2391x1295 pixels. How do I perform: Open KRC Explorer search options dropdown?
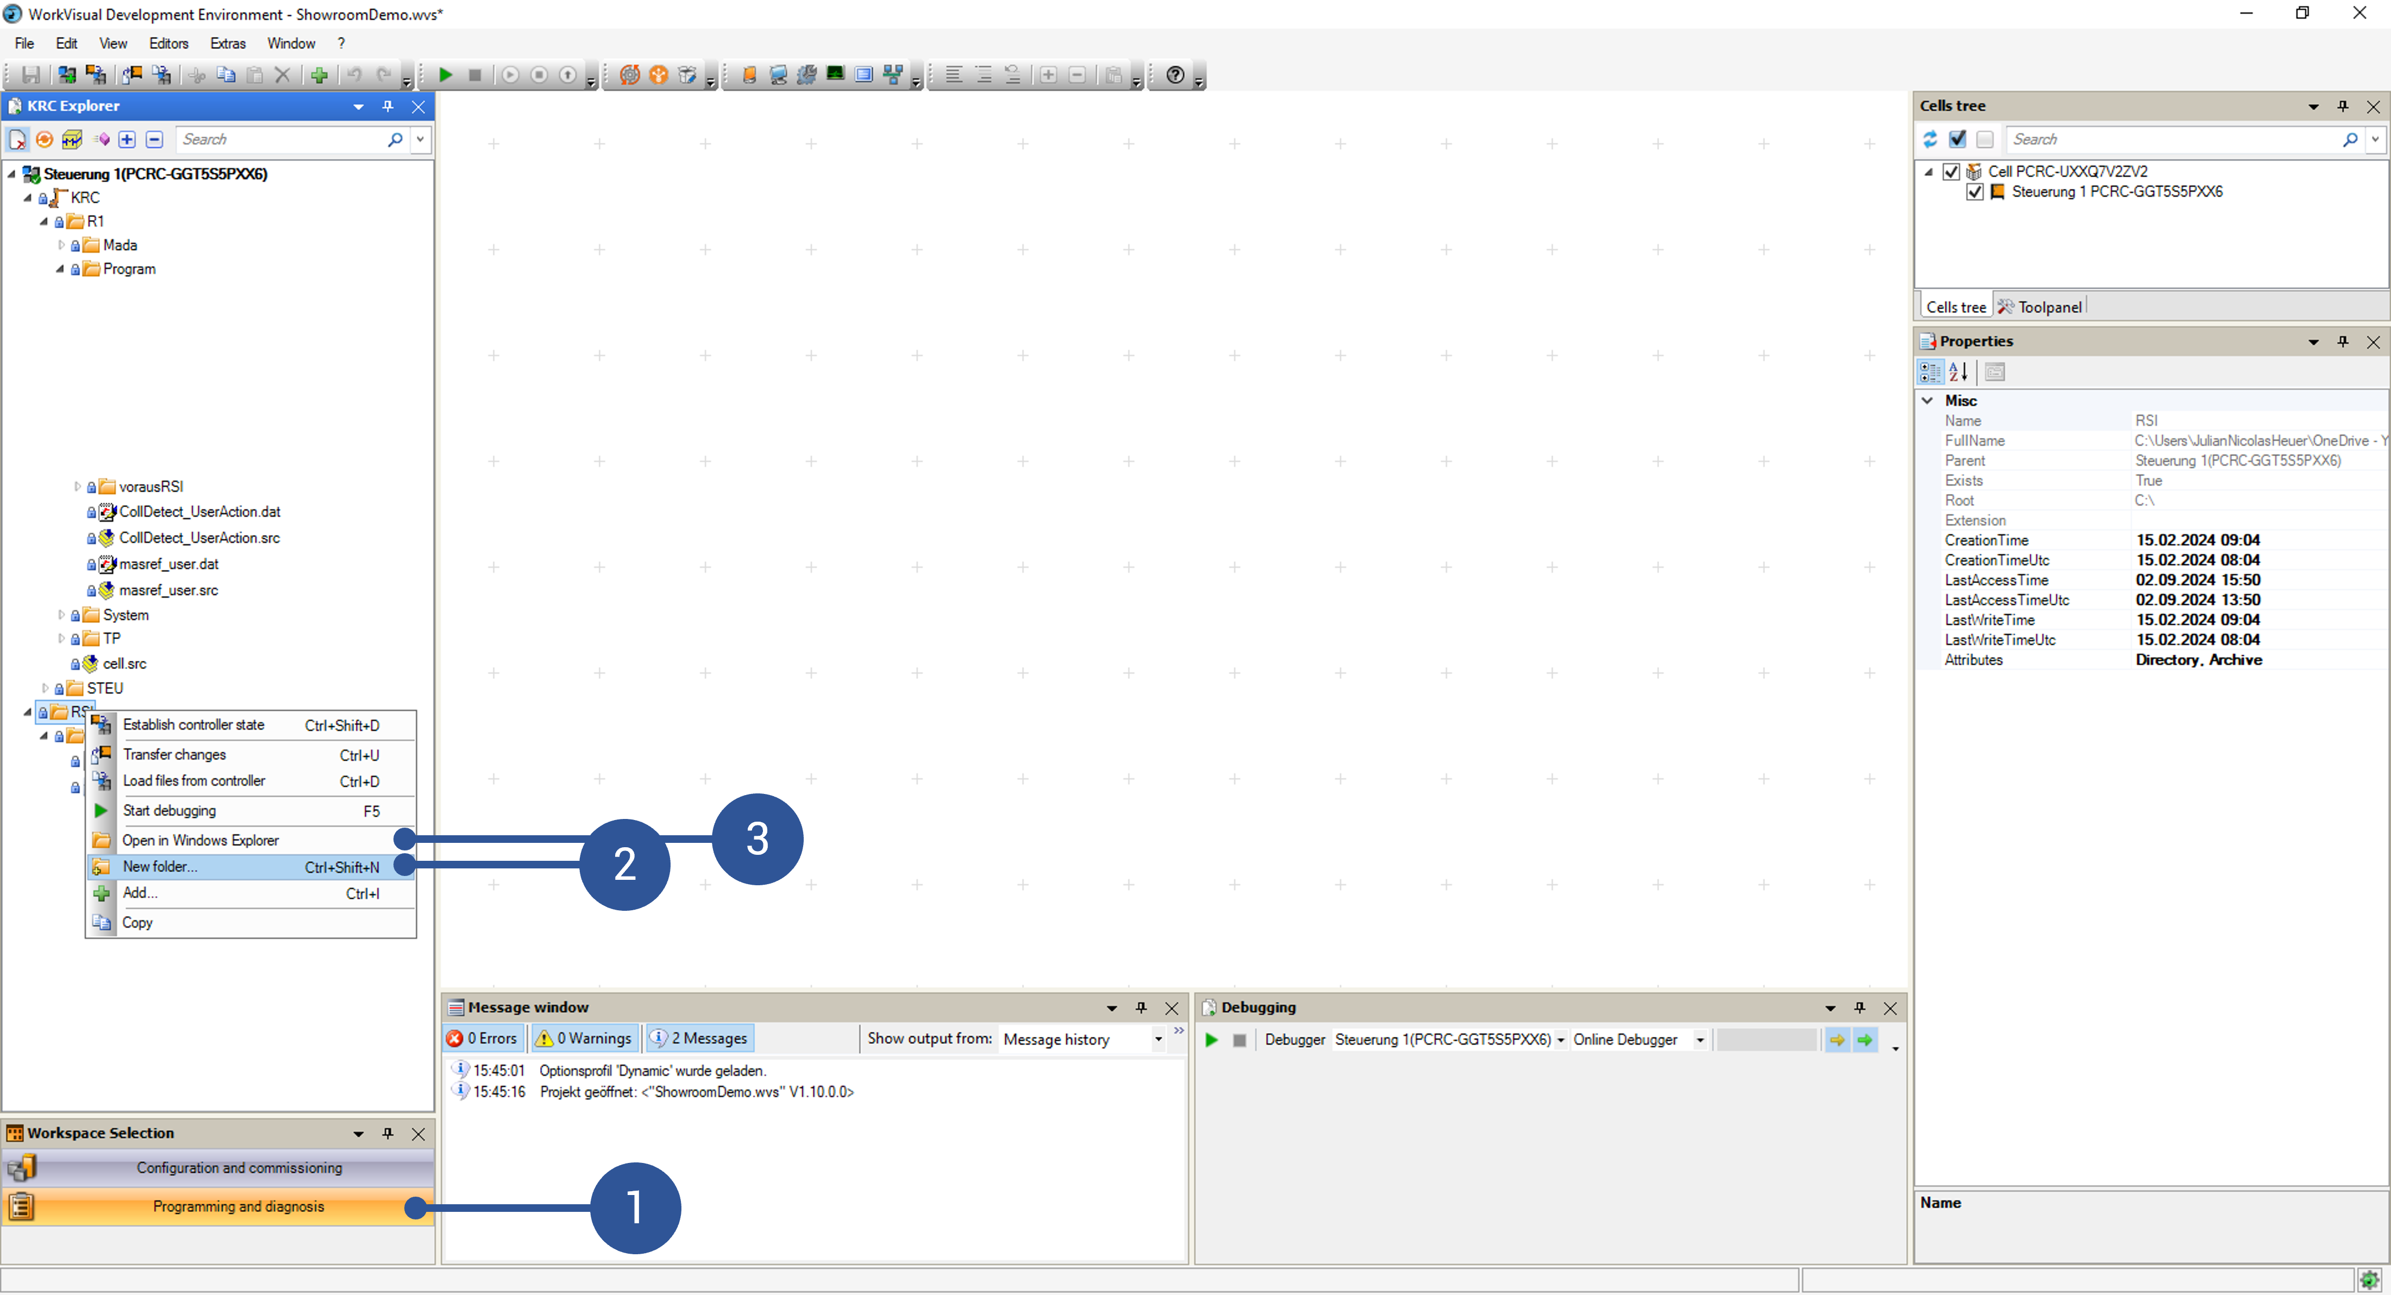click(421, 139)
